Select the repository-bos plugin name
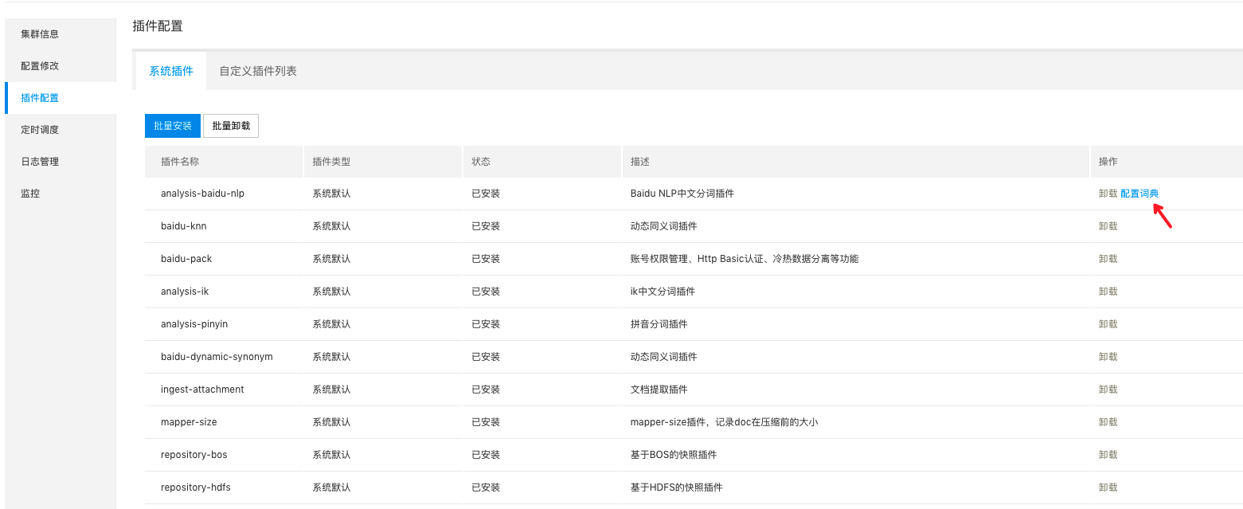Screen dimensions: 1243x509 [x=193, y=455]
